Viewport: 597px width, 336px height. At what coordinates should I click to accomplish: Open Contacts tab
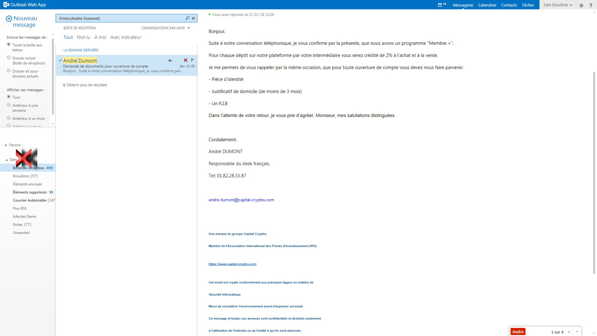509,5
